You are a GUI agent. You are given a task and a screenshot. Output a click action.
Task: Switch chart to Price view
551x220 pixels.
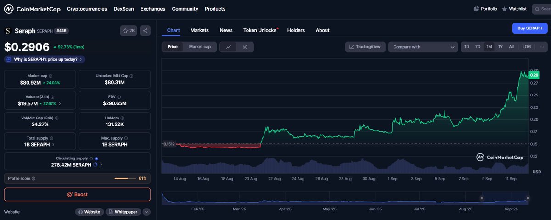tap(173, 47)
